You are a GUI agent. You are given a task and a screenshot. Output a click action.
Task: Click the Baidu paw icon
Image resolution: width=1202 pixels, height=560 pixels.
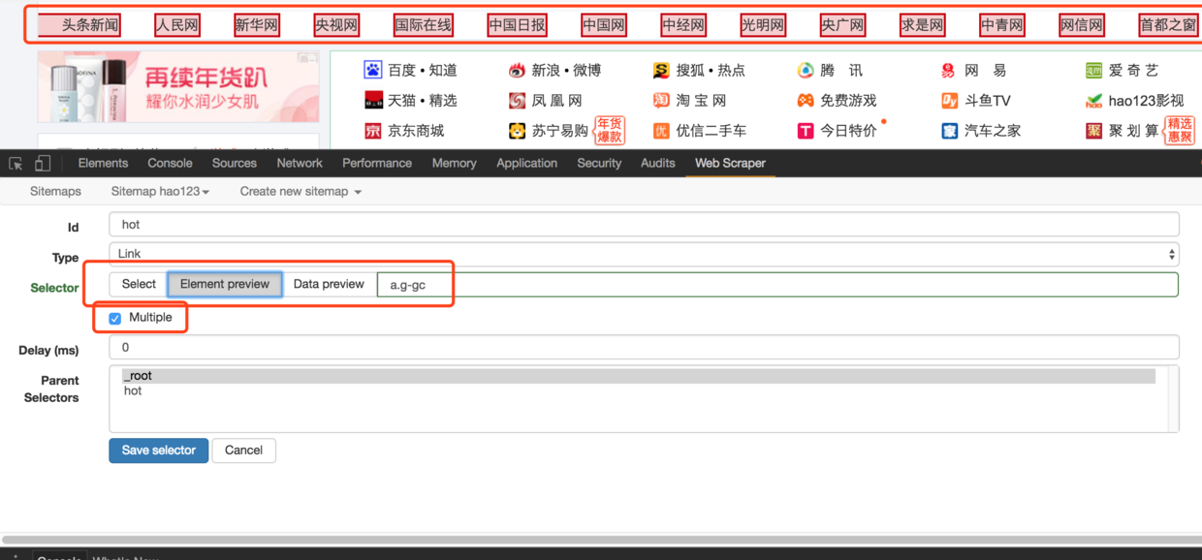pyautogui.click(x=373, y=70)
